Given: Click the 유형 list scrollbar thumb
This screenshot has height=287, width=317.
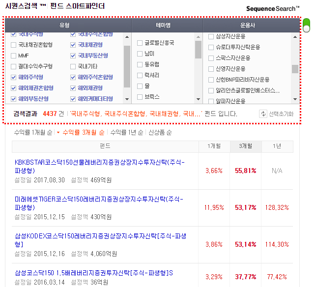Looking at the screenshot, I should [127, 67].
